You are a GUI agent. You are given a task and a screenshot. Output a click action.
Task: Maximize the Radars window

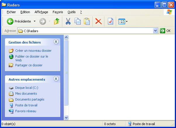[164, 5]
